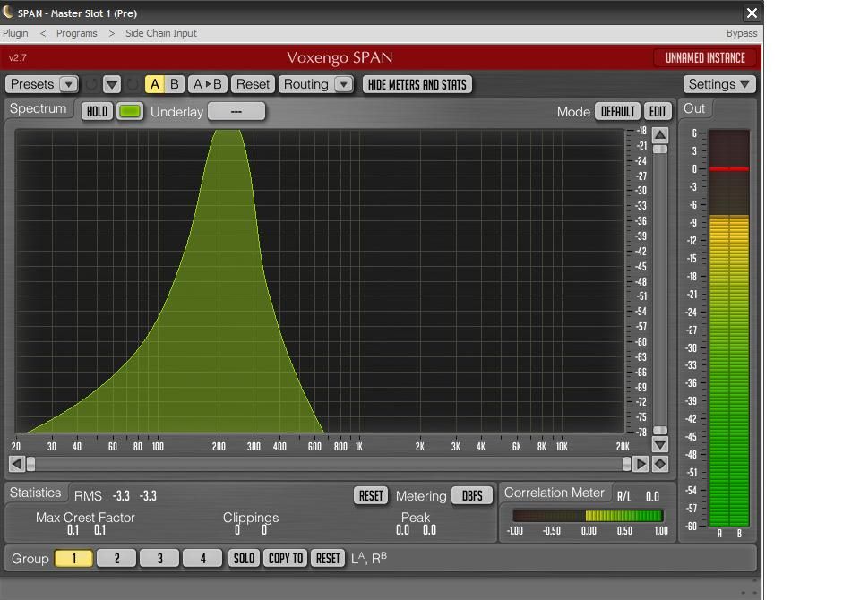
Task: Go to next program with right arrow
Action: 112,33
